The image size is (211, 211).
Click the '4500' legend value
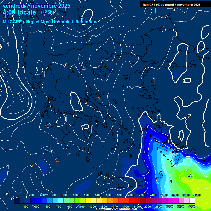tap(197, 195)
